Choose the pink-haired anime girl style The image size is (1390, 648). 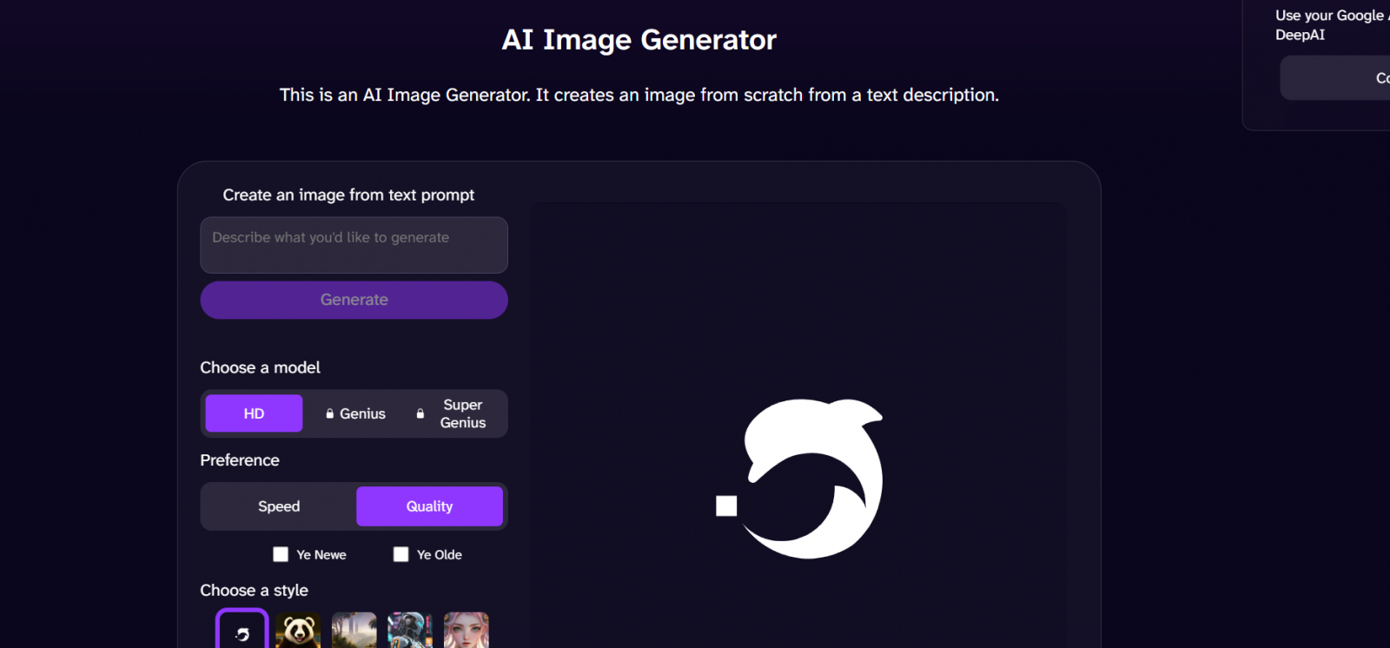point(467,631)
